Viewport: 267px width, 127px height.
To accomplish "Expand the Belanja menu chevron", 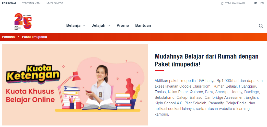I will 84,26.
